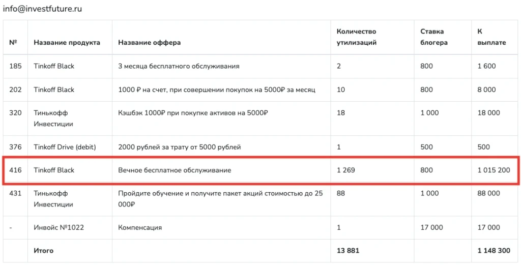Click total payout 1 148 300
Viewport: 521px width, 265px height.
tap(494, 251)
